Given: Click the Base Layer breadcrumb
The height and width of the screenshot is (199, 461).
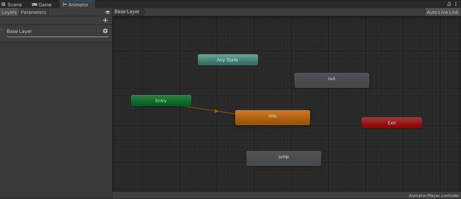Looking at the screenshot, I should tap(127, 11).
